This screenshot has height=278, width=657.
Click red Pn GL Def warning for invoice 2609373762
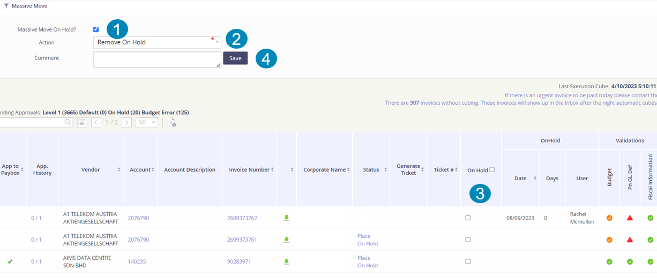[x=630, y=218]
